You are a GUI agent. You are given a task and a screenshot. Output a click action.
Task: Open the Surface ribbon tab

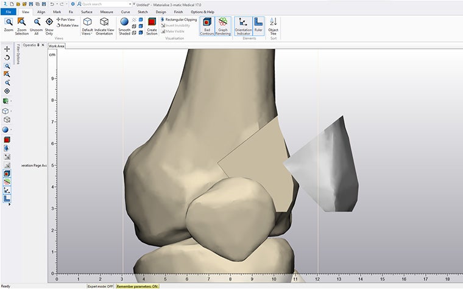[x=87, y=12]
